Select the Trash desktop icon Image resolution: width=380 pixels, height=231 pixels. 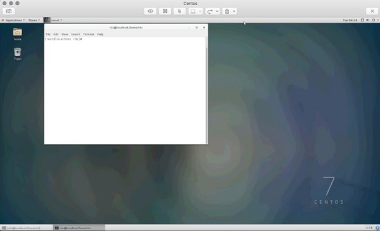(18, 54)
